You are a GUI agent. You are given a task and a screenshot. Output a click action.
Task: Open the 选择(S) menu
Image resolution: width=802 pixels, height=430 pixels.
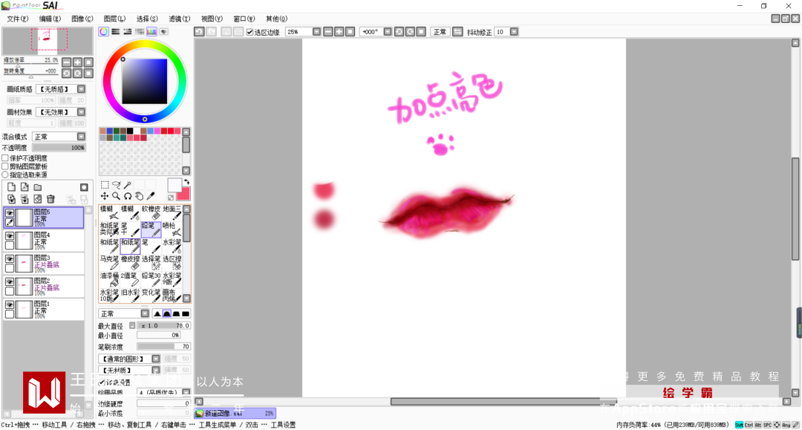147,19
